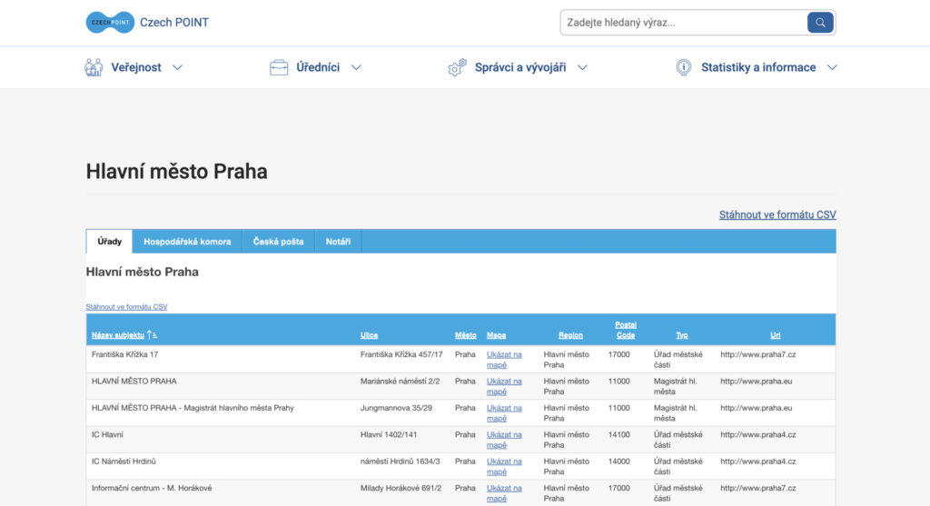This screenshot has height=506, width=930.
Task: Sort the table by Ulice header
Action: point(369,335)
